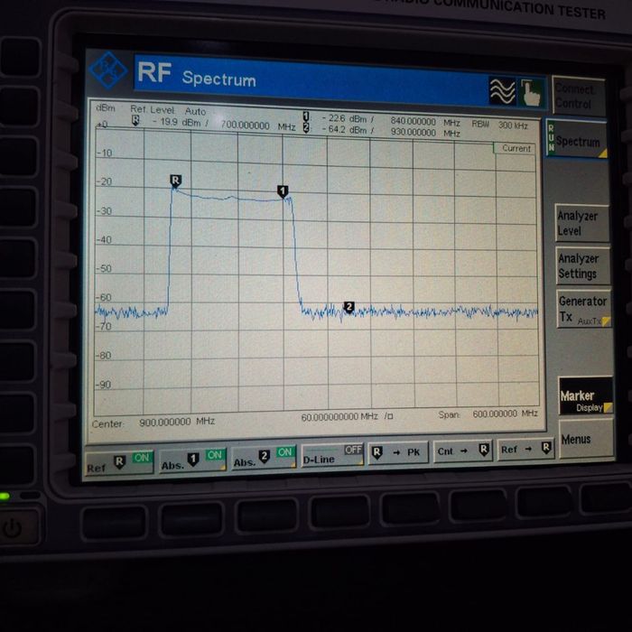632x632 pixels.
Task: Click marker 1 readout 840.000000 MHz
Action: tap(425, 122)
